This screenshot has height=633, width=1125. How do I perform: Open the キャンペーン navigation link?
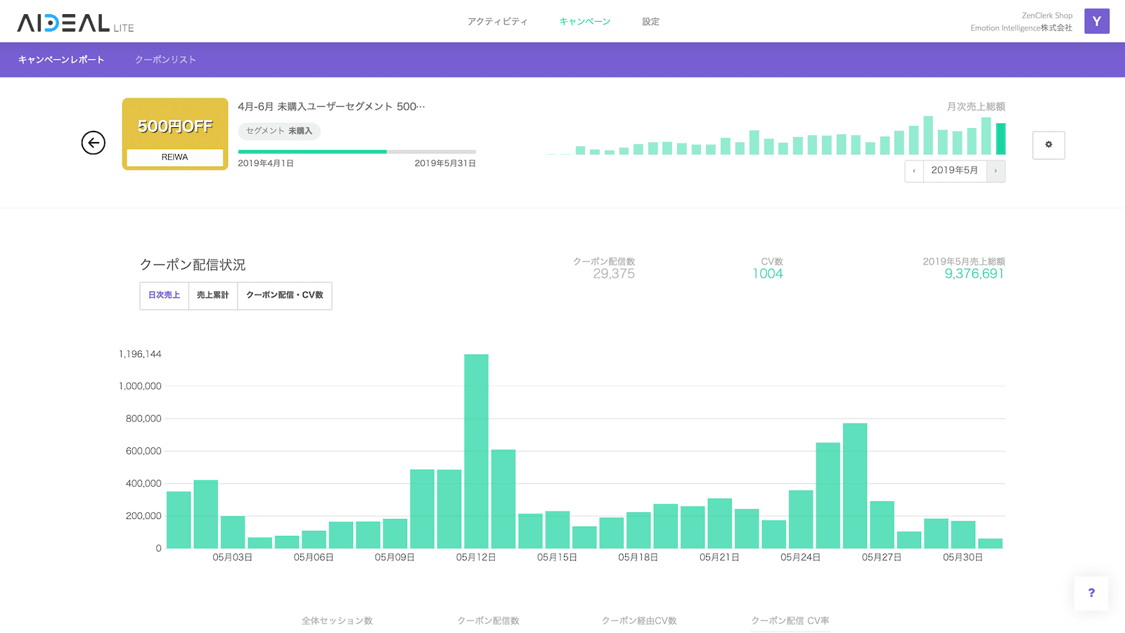click(x=584, y=21)
